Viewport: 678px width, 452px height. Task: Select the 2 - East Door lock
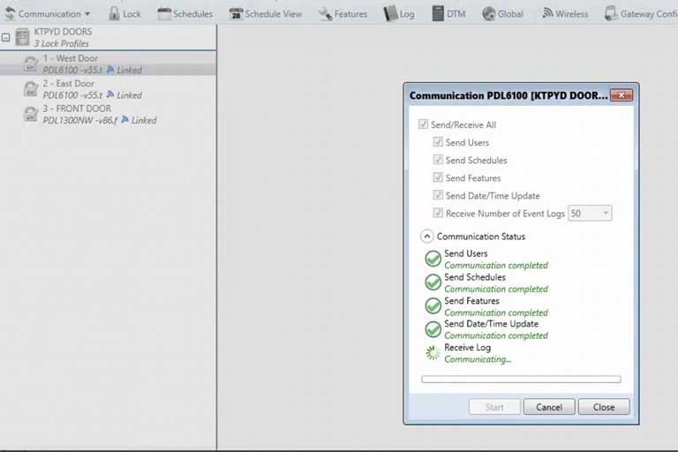[69, 84]
